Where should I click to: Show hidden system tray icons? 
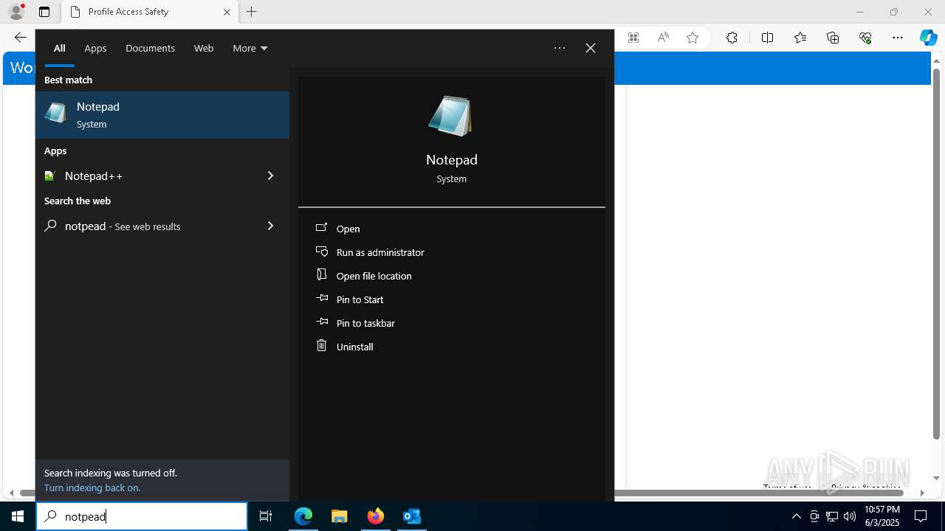point(796,516)
